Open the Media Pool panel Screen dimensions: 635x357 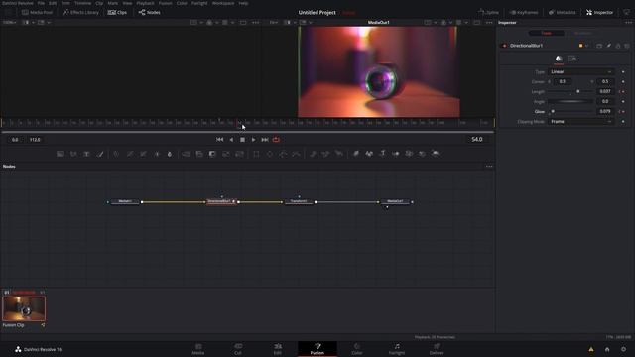click(x=37, y=12)
